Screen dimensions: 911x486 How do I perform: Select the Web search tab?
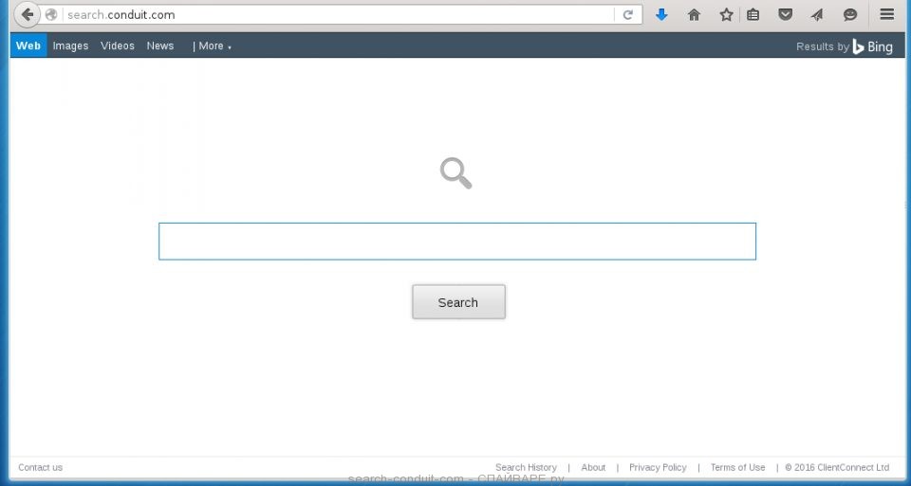pos(28,45)
